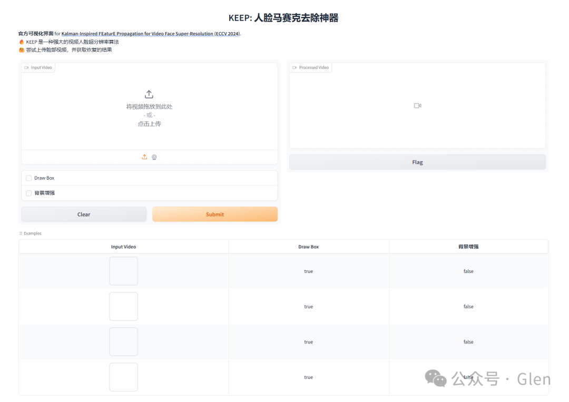Click the upload arrow icon in drop area
569x402 pixels.
(149, 94)
